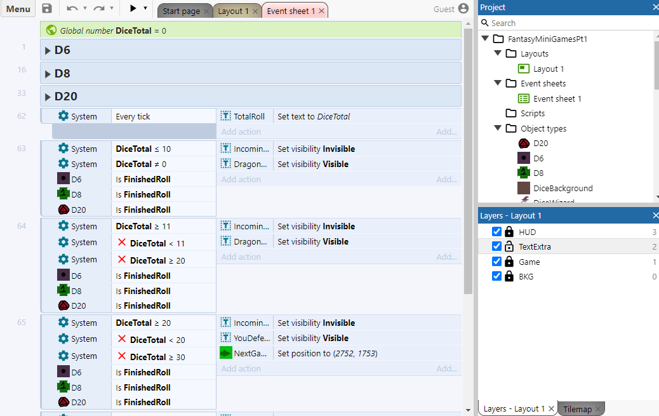659x416 pixels.
Task: Select the D8 object in Project panel
Action: pos(538,173)
